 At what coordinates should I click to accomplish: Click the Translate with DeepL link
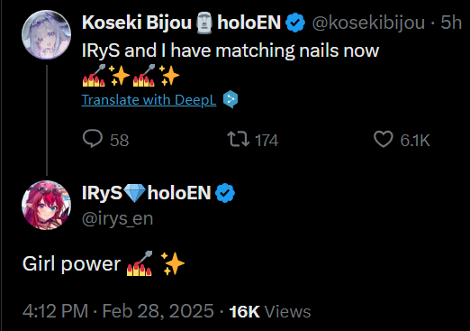tap(149, 100)
